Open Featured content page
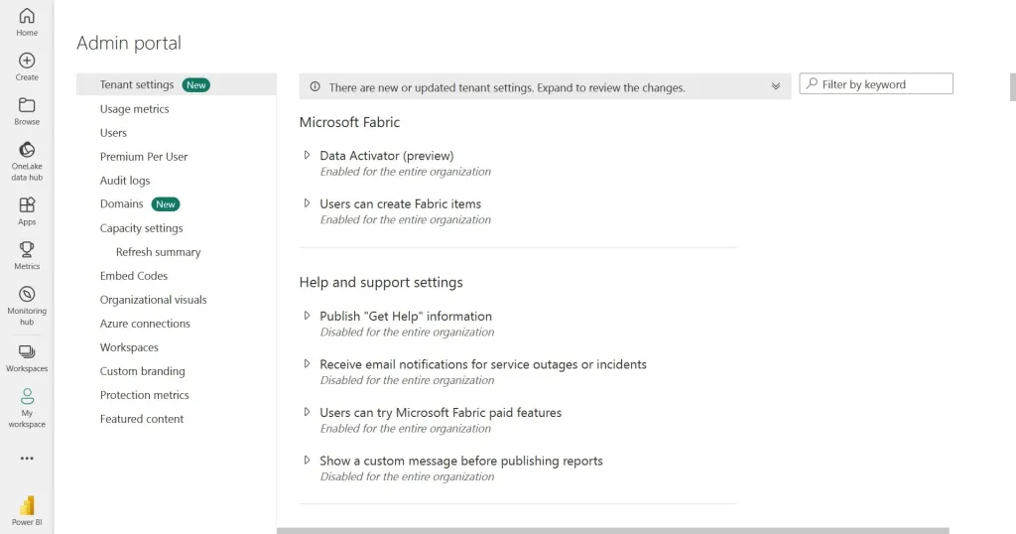The image size is (1016, 534). pyautogui.click(x=142, y=419)
